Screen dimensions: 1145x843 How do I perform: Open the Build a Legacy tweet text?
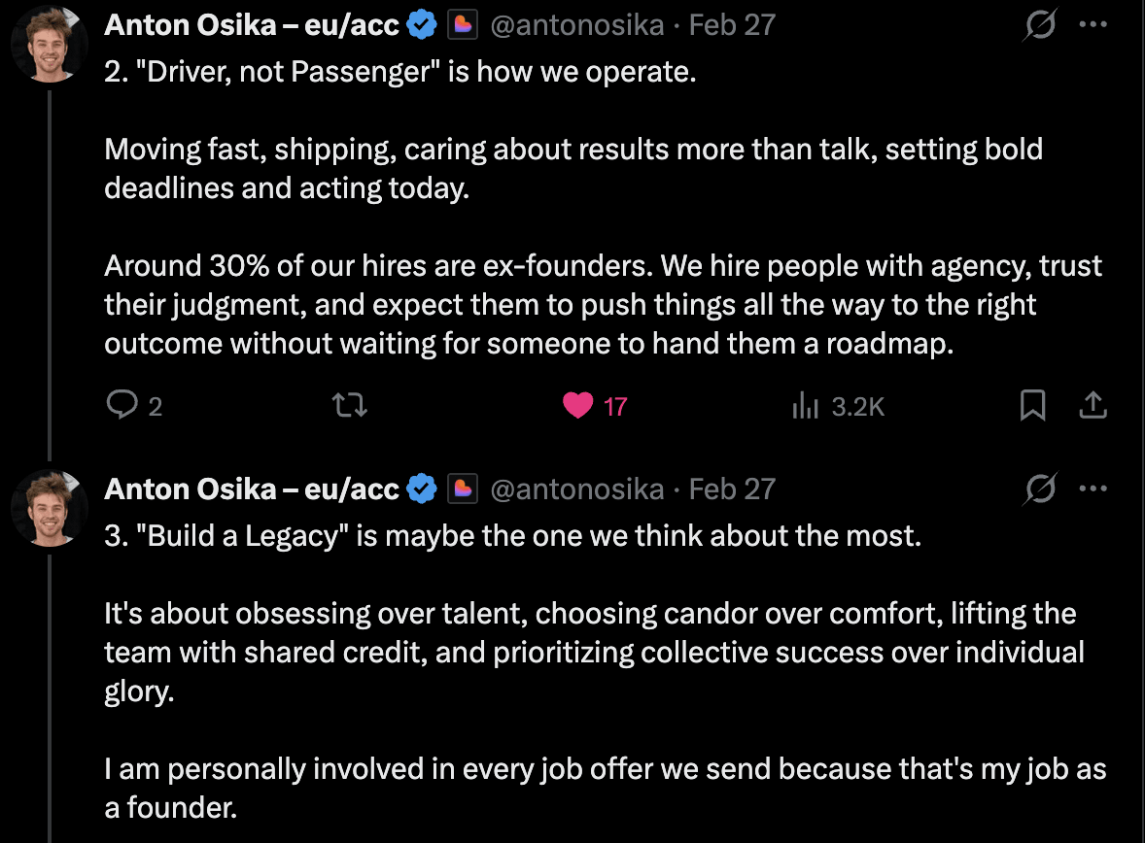click(x=605, y=671)
